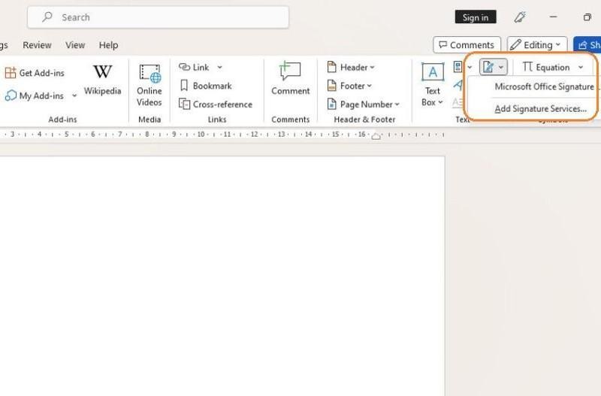Insert an Equation
601x396 pixels.
pos(546,68)
